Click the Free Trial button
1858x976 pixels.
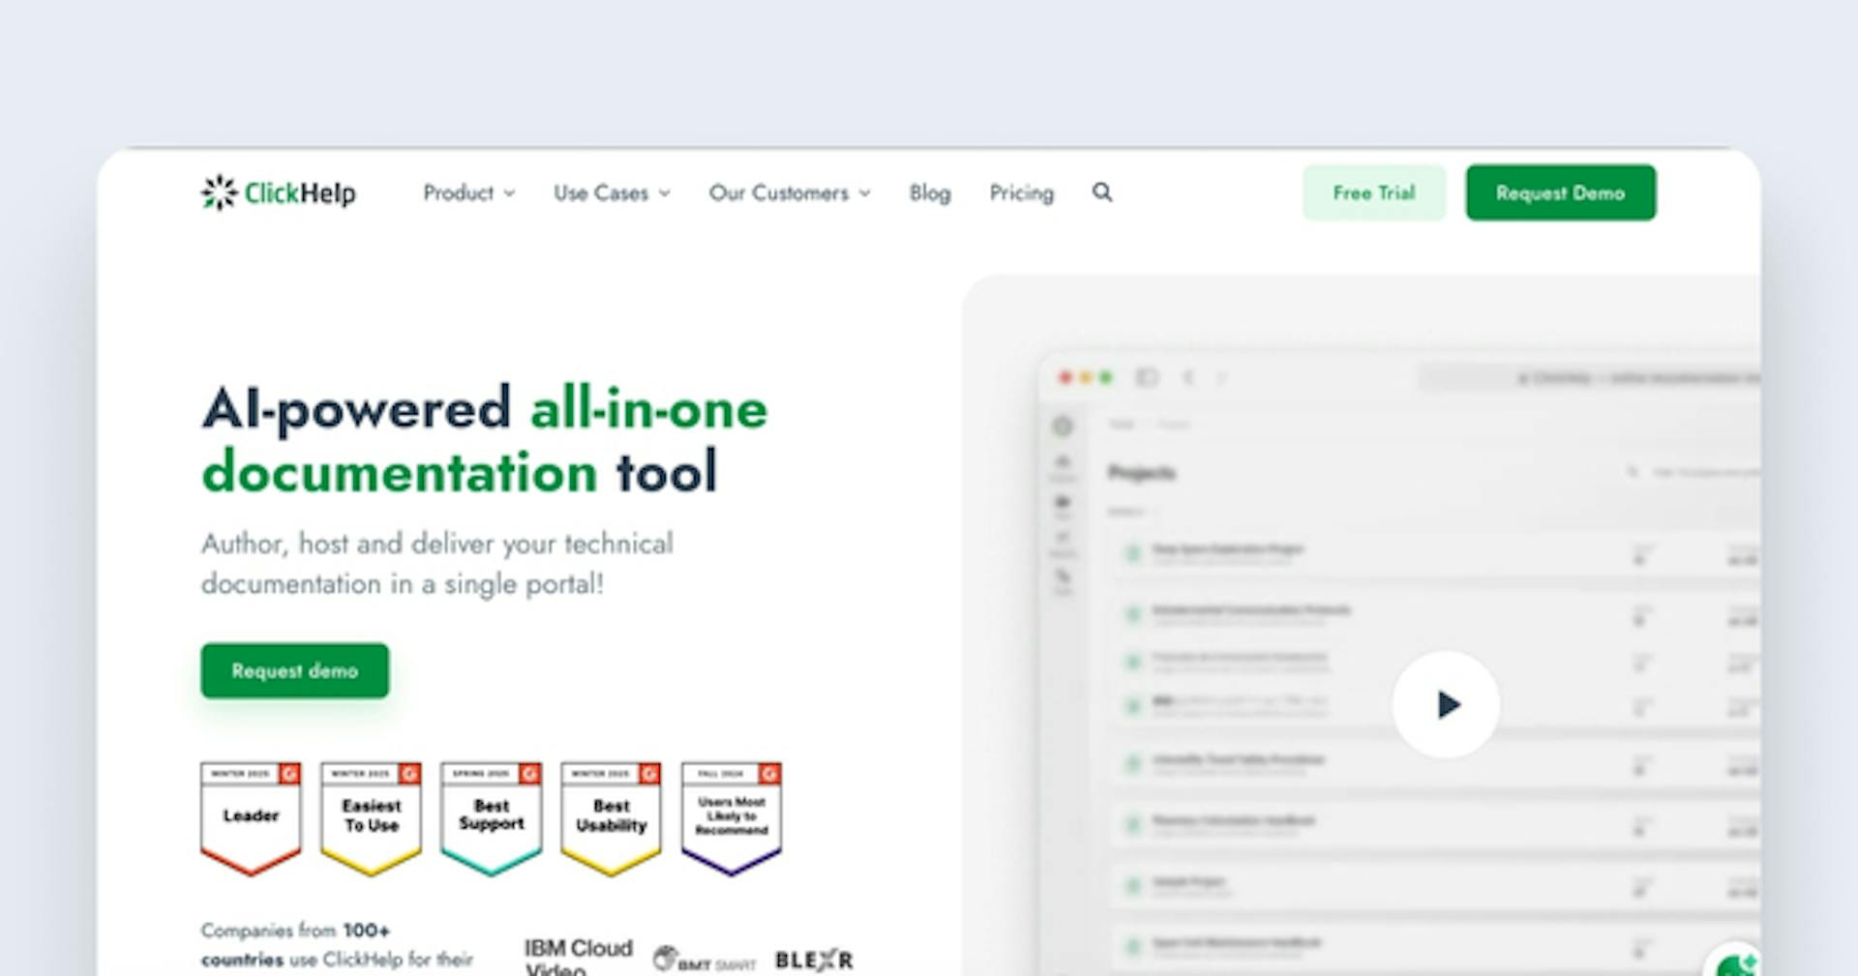(x=1374, y=192)
